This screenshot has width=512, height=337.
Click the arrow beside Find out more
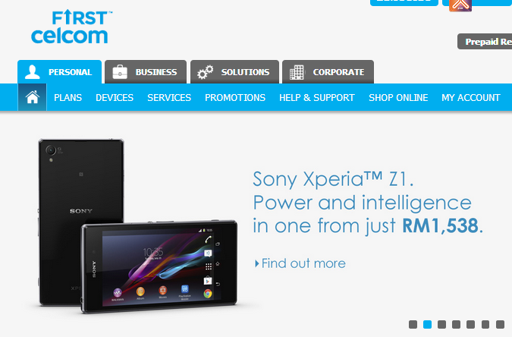257,263
